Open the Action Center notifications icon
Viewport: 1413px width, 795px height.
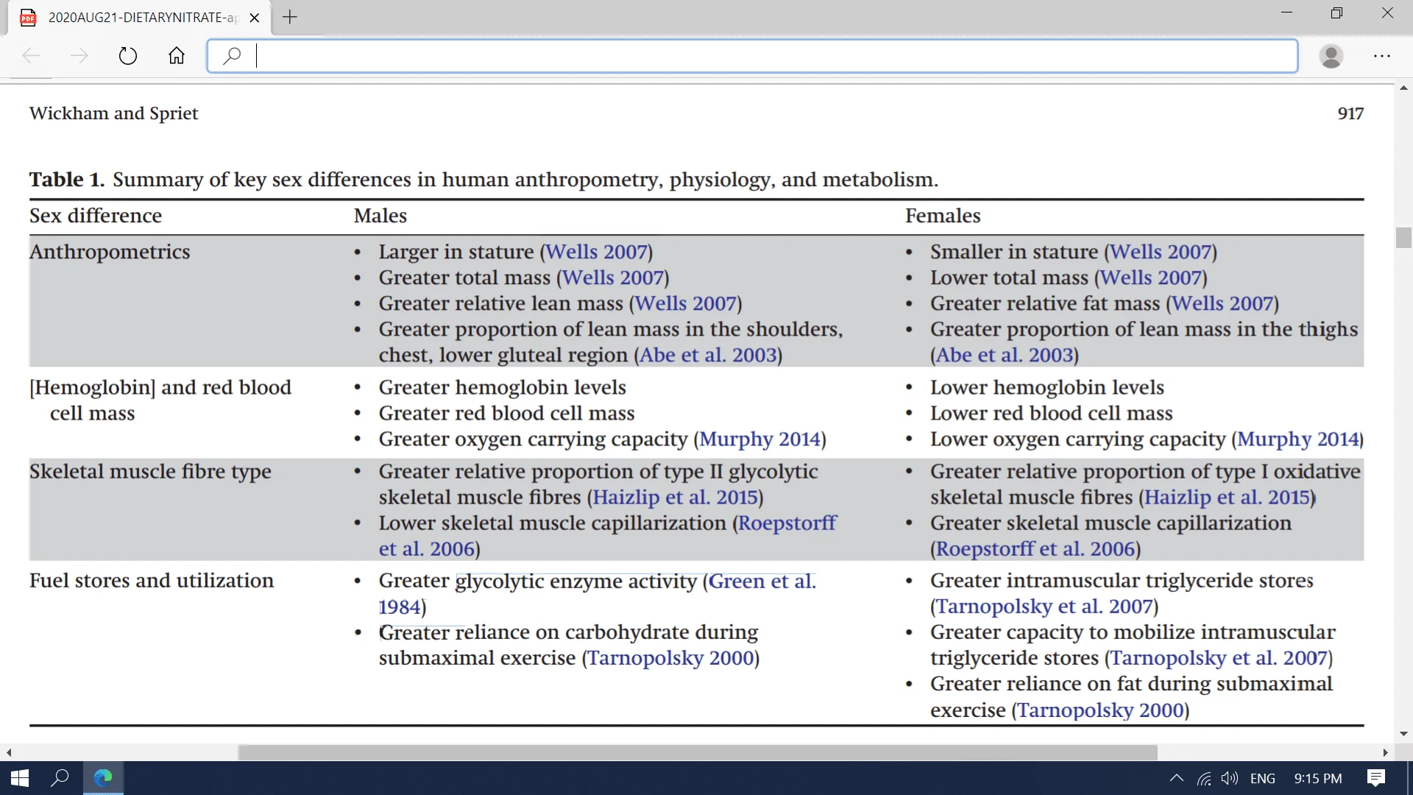tap(1376, 778)
